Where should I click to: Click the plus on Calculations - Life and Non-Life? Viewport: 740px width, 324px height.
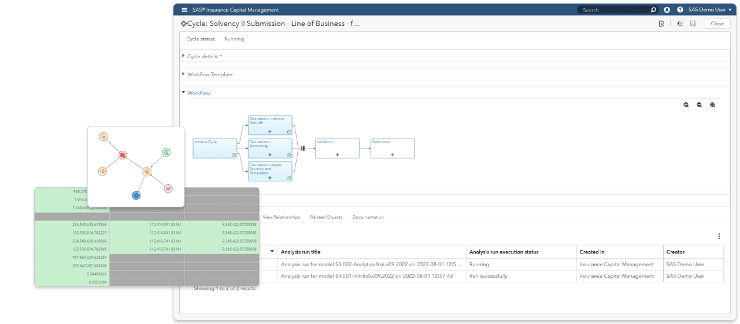(270, 132)
